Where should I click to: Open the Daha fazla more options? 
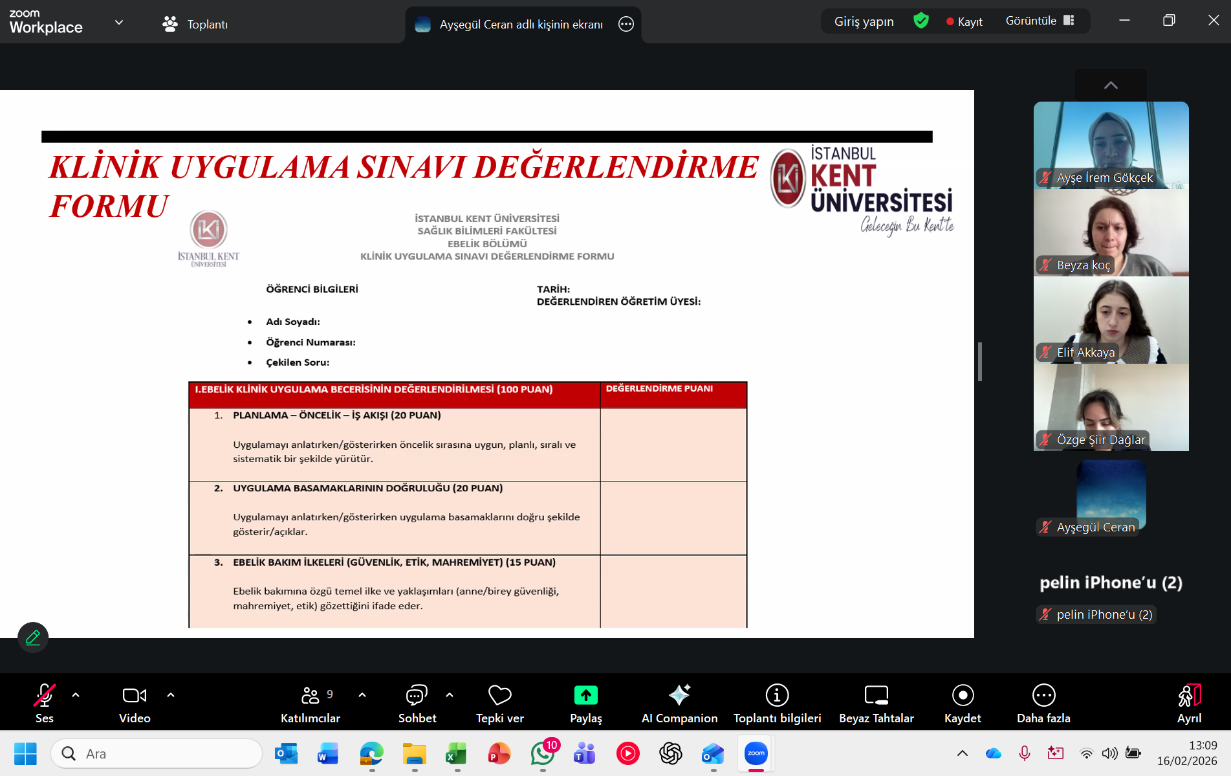point(1043,702)
